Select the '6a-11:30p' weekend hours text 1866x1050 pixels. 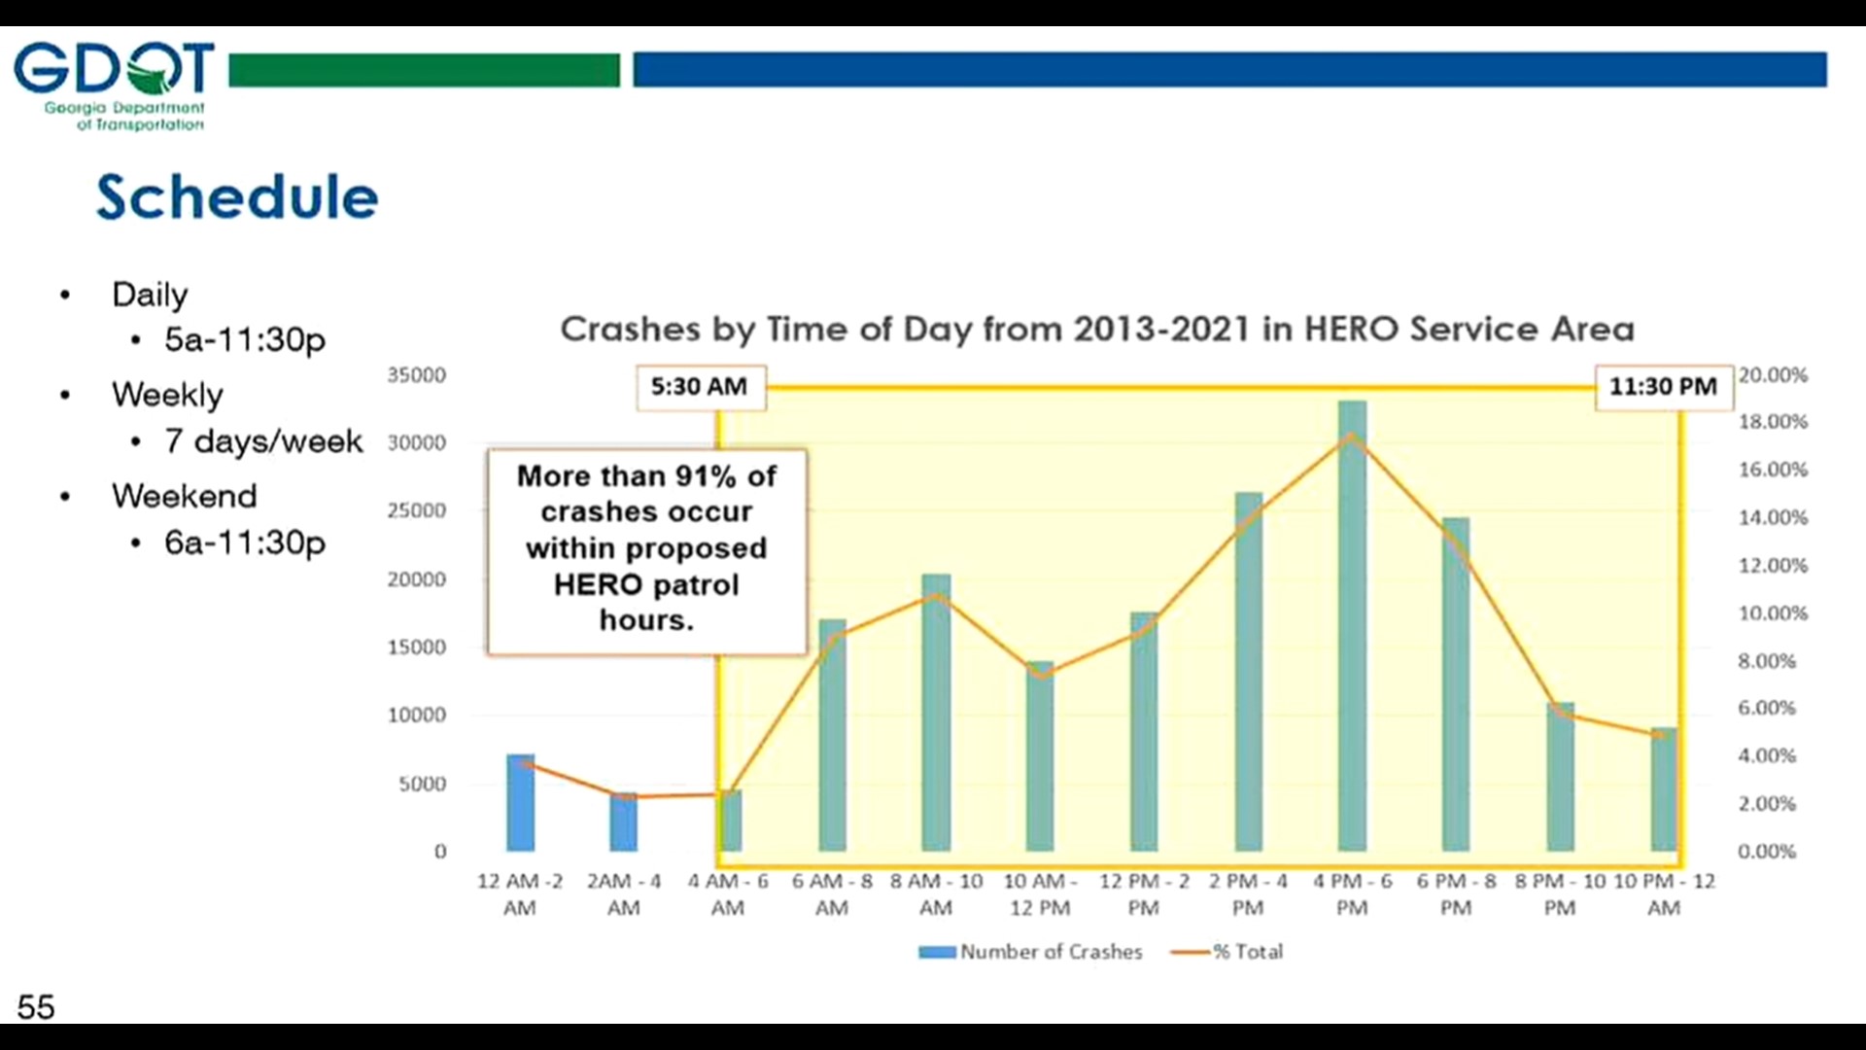[243, 543]
